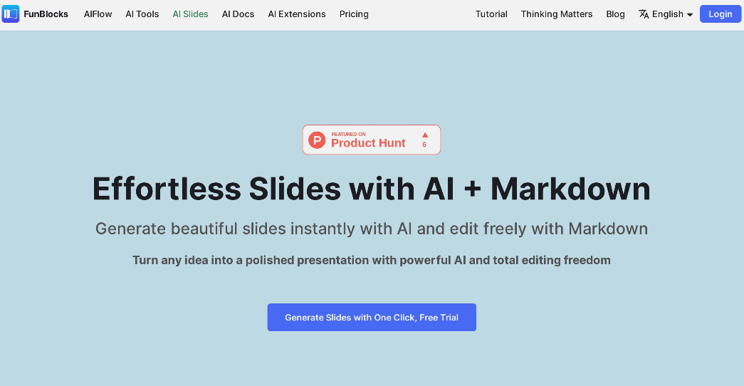The width and height of the screenshot is (744, 386).
Task: Visit the Thinking Matters link
Action: (x=557, y=14)
